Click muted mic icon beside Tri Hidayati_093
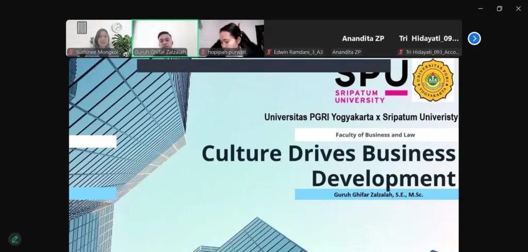Screen dimensions: 528x252 pos(401,52)
